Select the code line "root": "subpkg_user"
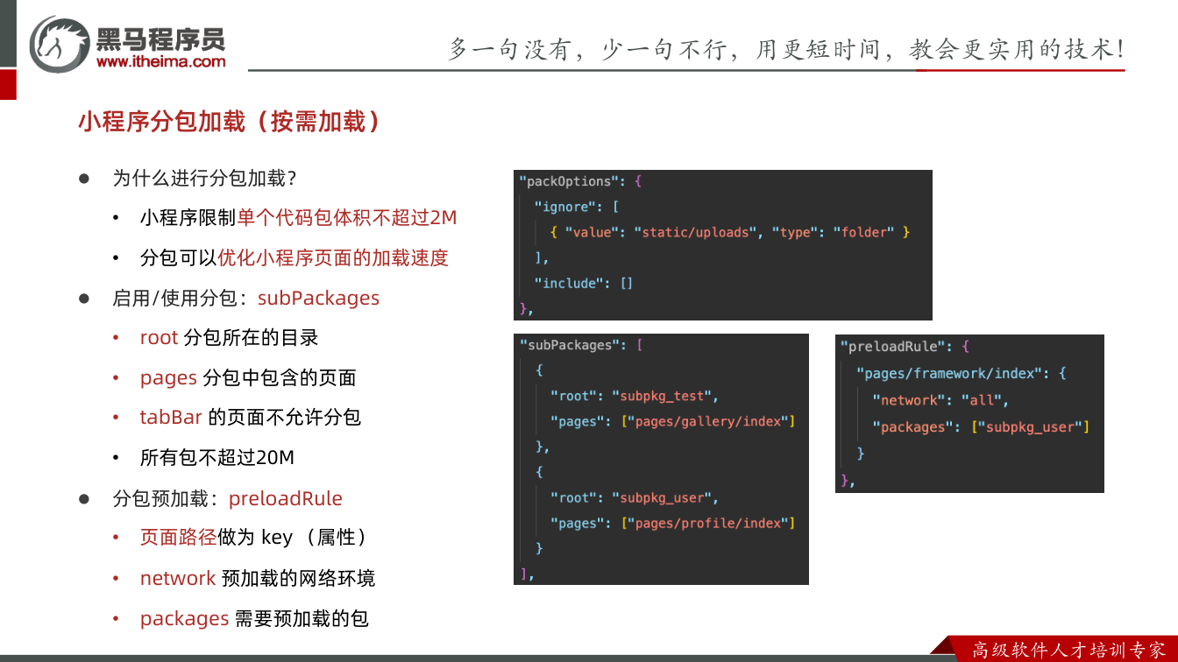 click(x=634, y=498)
